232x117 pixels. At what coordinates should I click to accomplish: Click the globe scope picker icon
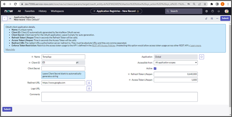[207, 11]
